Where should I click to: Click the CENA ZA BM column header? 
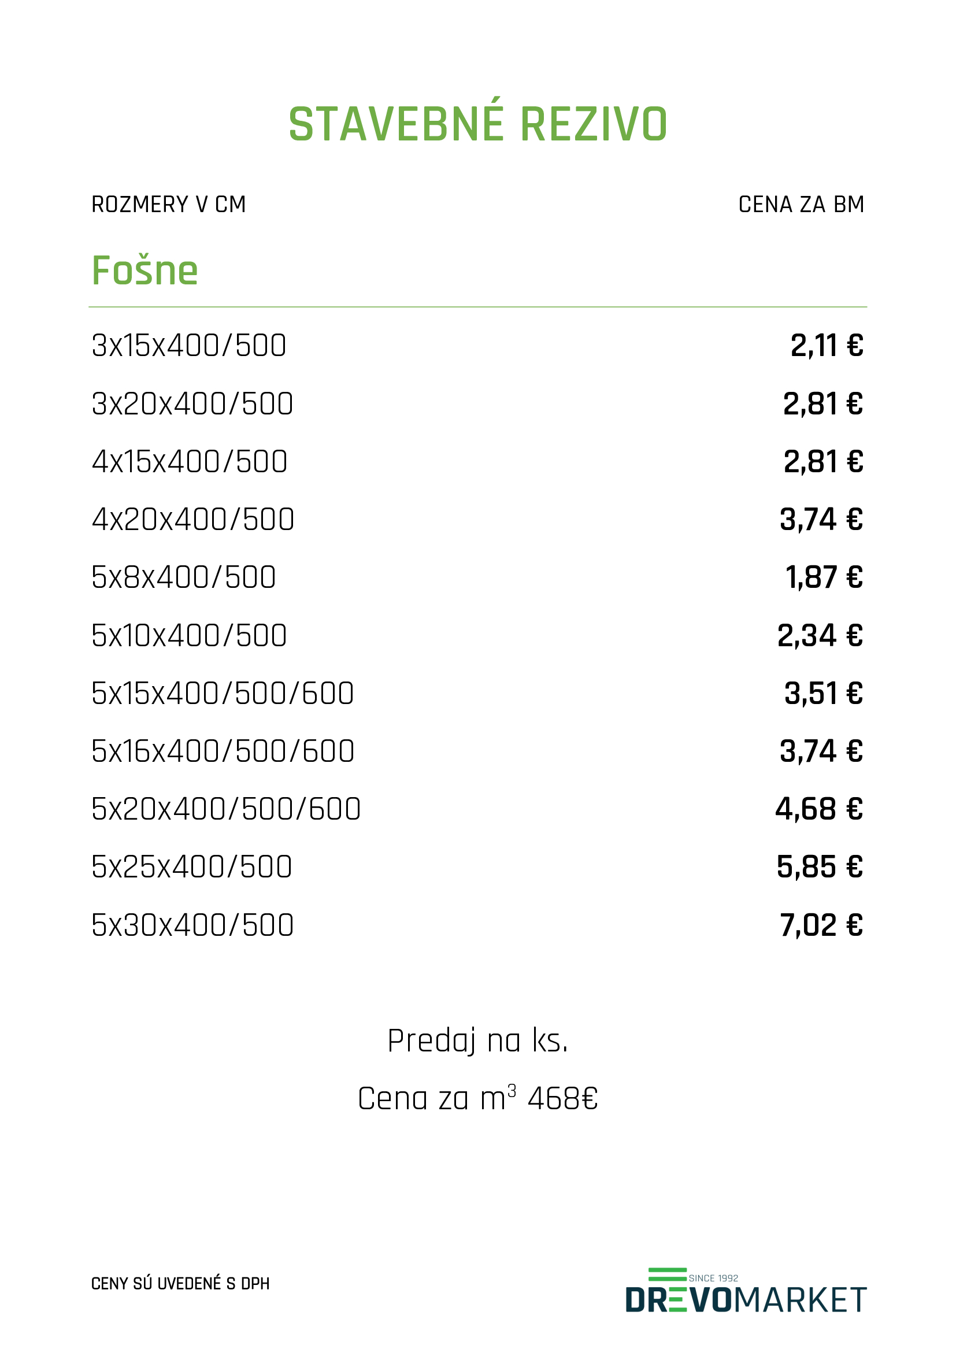pos(801,204)
